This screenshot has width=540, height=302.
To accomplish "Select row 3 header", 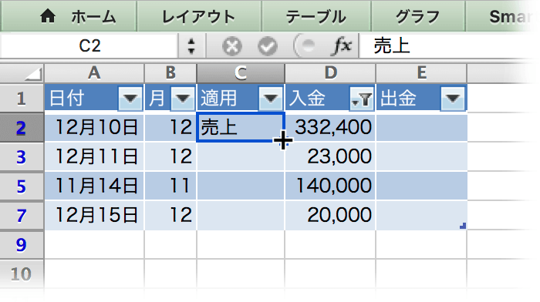I will (22, 157).
